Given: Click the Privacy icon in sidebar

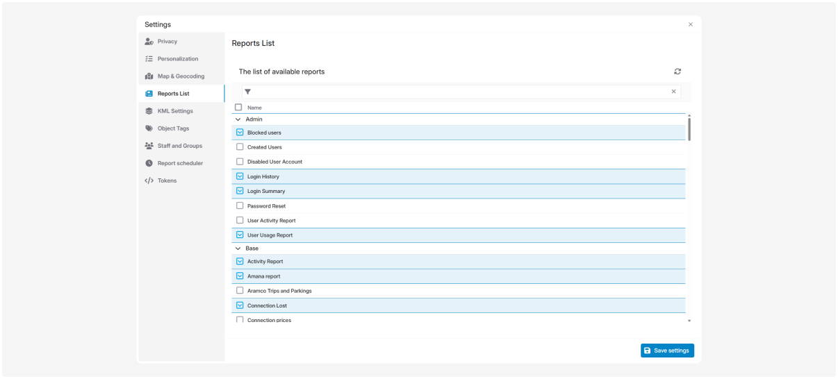Looking at the screenshot, I should click(x=149, y=42).
